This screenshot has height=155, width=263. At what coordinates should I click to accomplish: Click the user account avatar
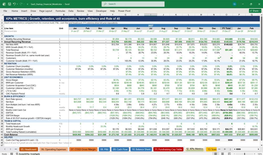pyautogui.click(x=235, y=4)
